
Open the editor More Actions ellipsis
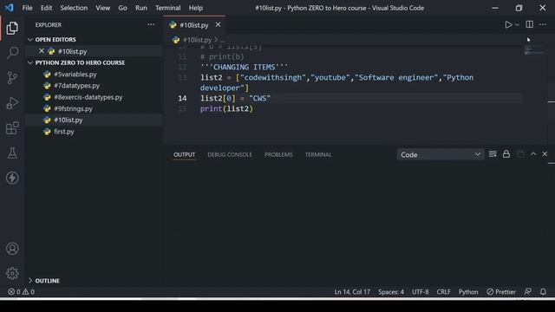point(543,24)
